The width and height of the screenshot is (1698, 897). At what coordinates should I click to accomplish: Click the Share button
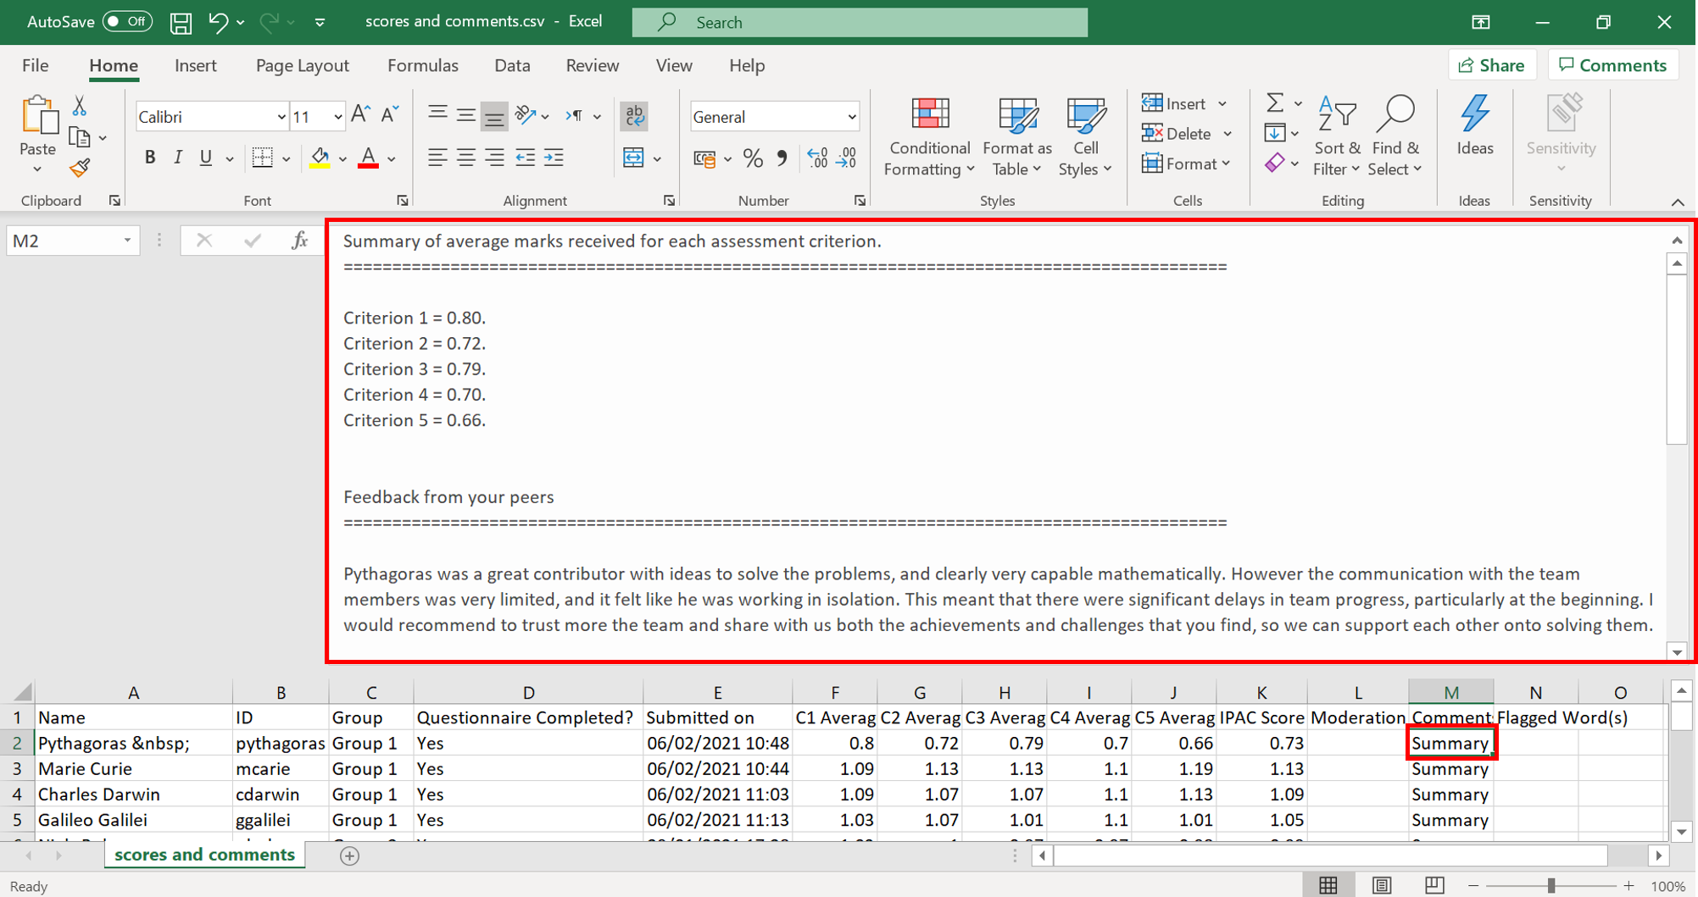1491,65
